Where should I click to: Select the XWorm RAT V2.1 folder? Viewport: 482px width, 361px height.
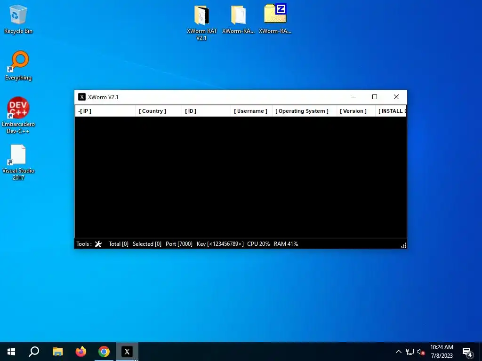coord(201,23)
